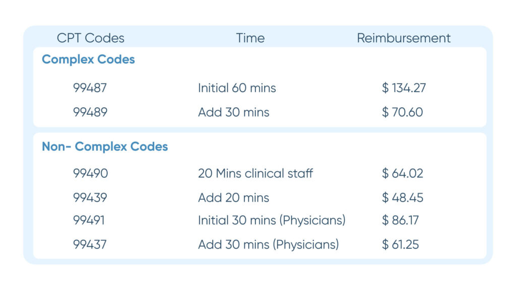Screen dimensions: 516x290
Task: Click CPT code 99487
Action: click(90, 88)
